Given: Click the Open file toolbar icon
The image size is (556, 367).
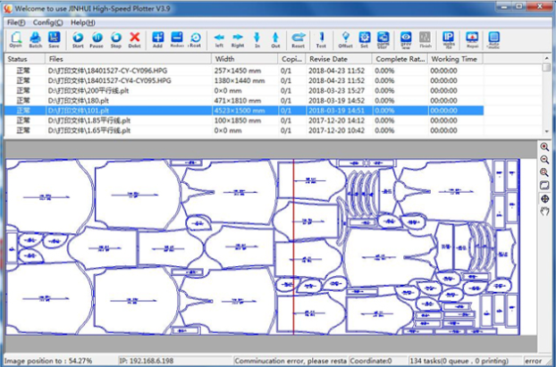Looking at the screenshot, I should pos(16,39).
